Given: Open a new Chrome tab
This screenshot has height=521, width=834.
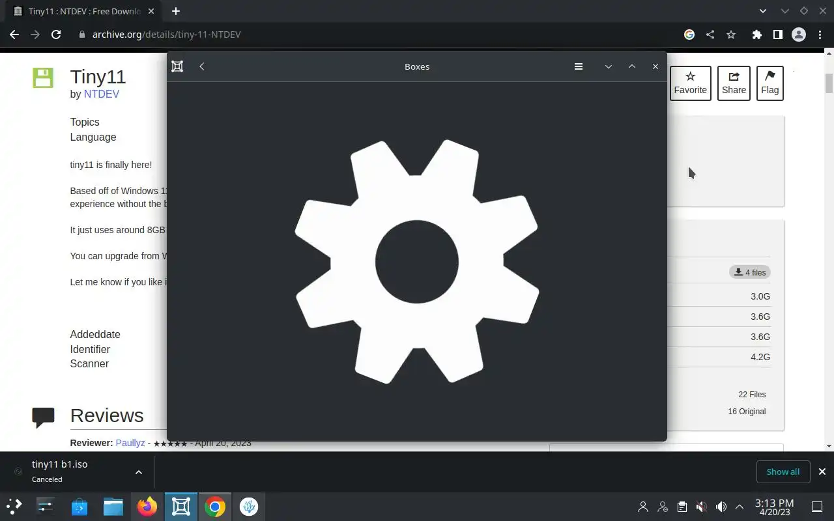Looking at the screenshot, I should (x=176, y=11).
